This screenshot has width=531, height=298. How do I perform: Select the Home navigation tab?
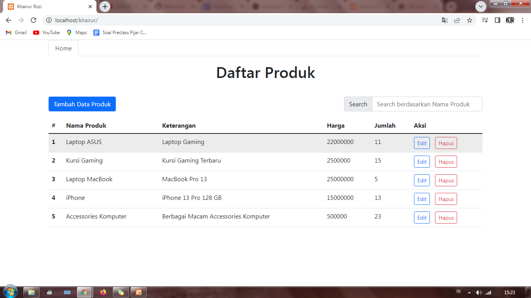click(x=63, y=48)
